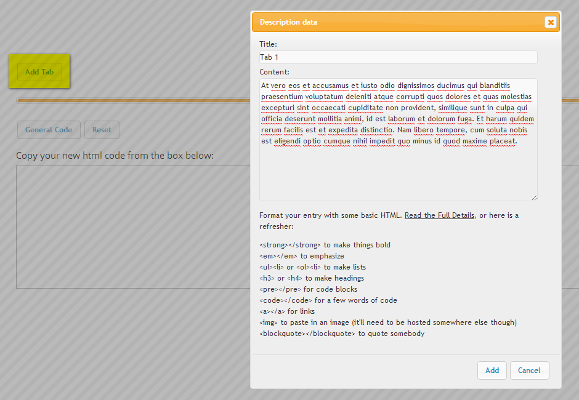
Task: Click the "Title:" label
Action: [268, 44]
